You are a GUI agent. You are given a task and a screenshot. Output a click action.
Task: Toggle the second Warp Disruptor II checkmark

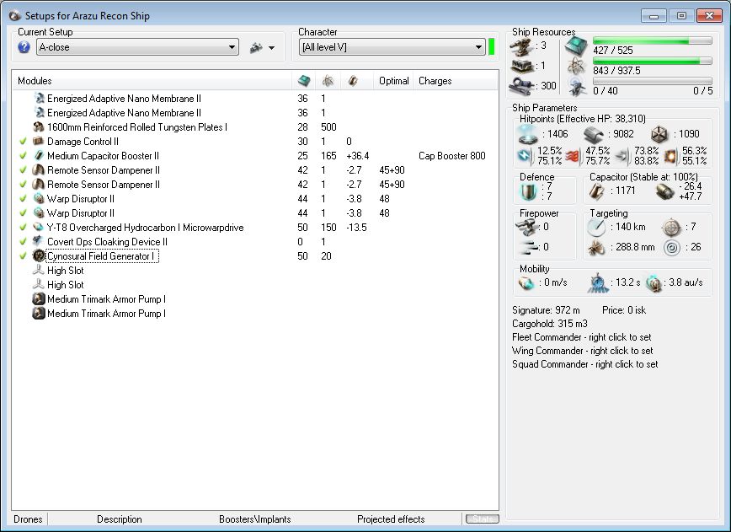pos(23,213)
